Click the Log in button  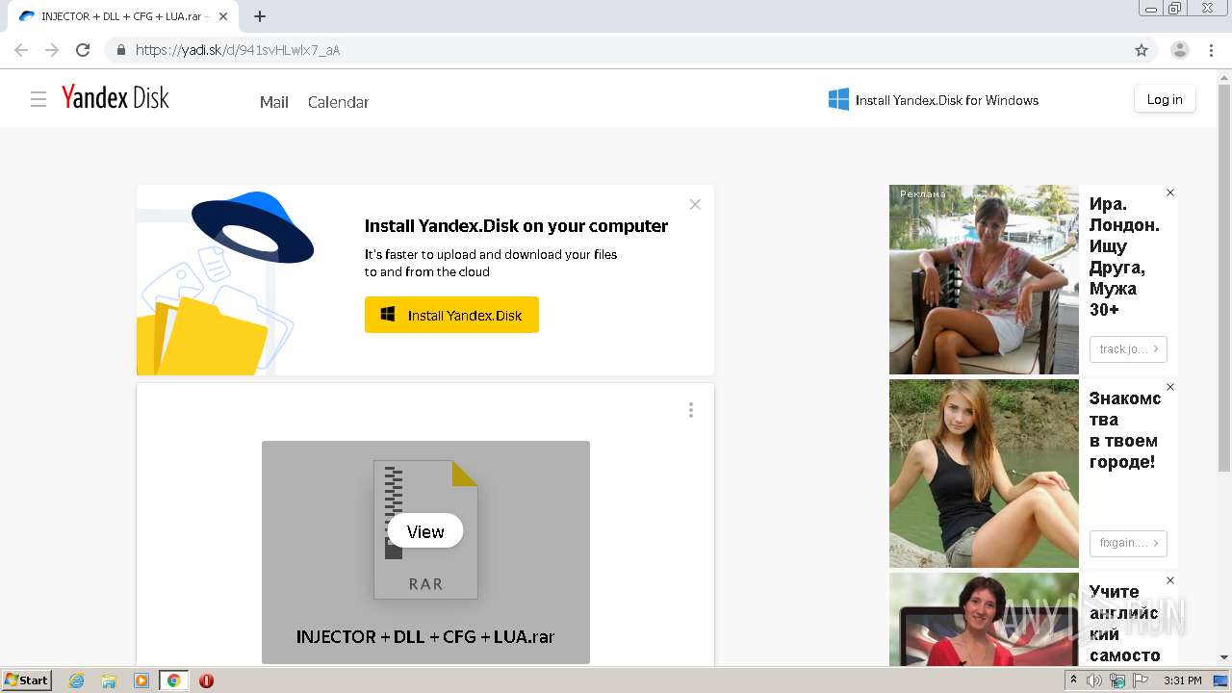click(1165, 99)
